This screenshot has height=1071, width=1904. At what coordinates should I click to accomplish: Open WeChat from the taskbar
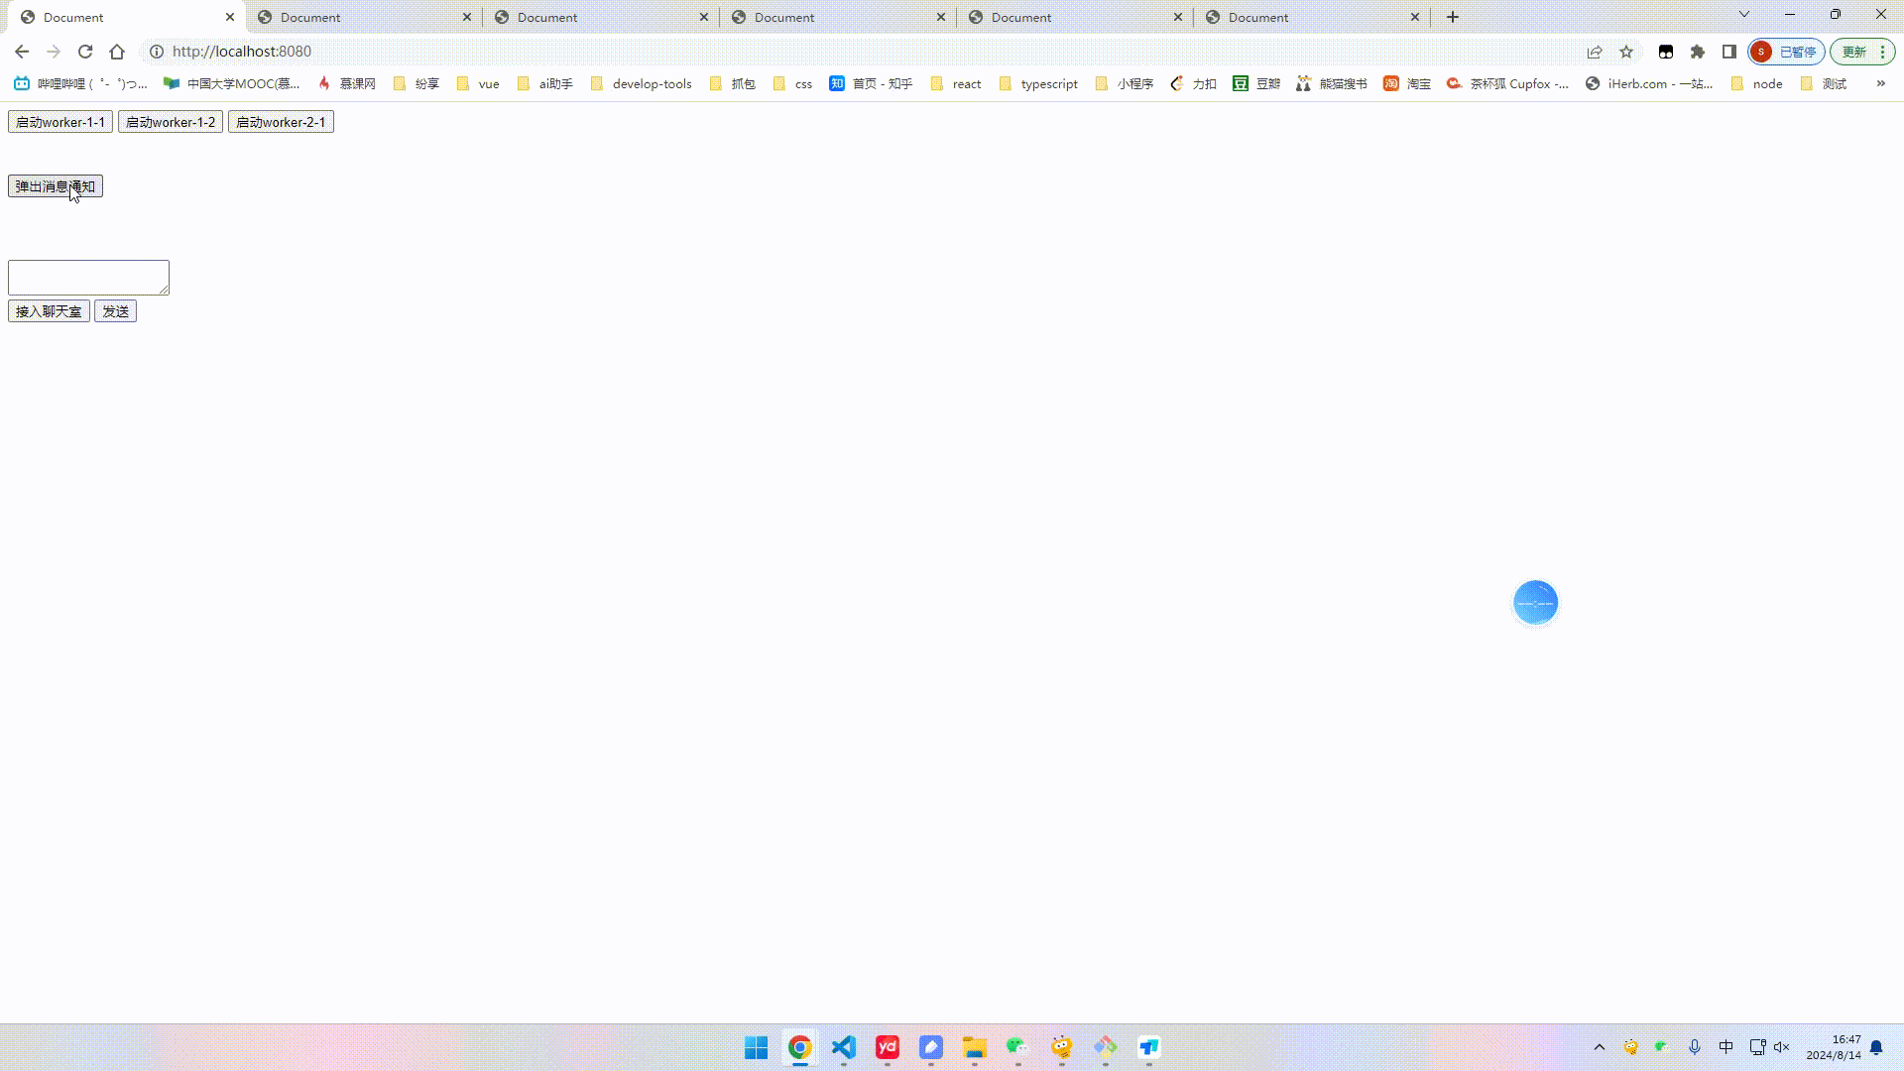pos(1017,1047)
